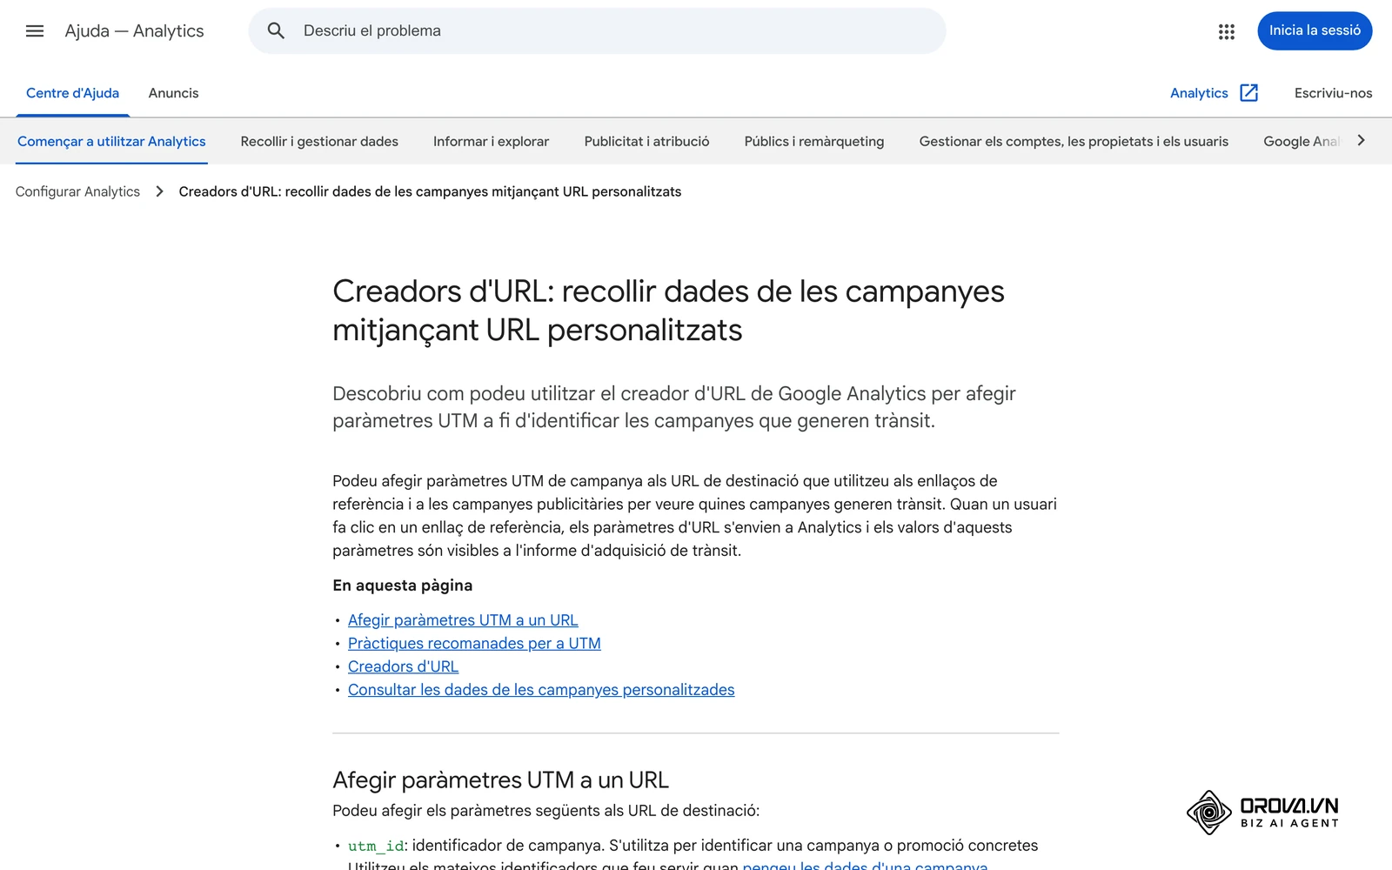Click the 'Afegir paràmetres UTM a un URL' heading
1392x870 pixels.
500,780
